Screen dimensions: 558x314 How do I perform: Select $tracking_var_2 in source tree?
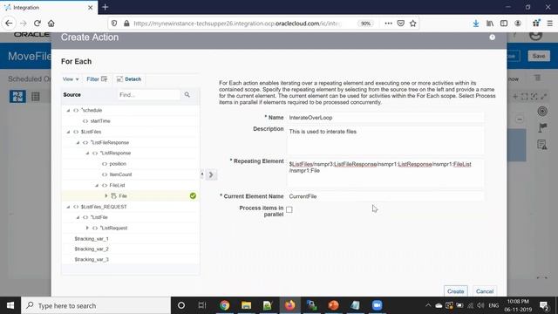pos(92,249)
